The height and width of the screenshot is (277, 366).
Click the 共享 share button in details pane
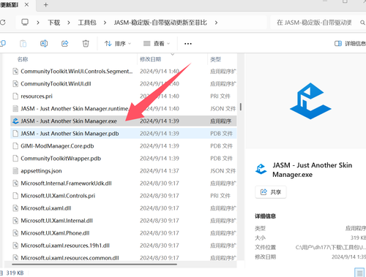pyautogui.click(x=271, y=192)
